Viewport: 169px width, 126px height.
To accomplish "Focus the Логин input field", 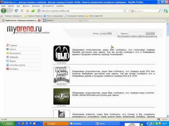I will click(x=108, y=34).
